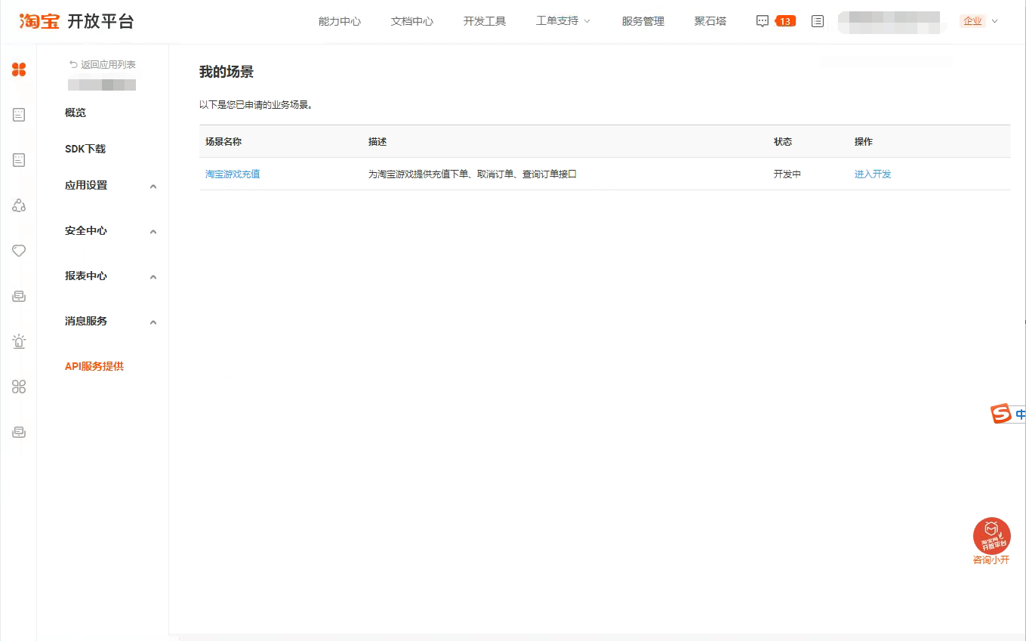The width and height of the screenshot is (1026, 641).
Task: Open the upper document icon in the sidebar
Action: coord(19,115)
